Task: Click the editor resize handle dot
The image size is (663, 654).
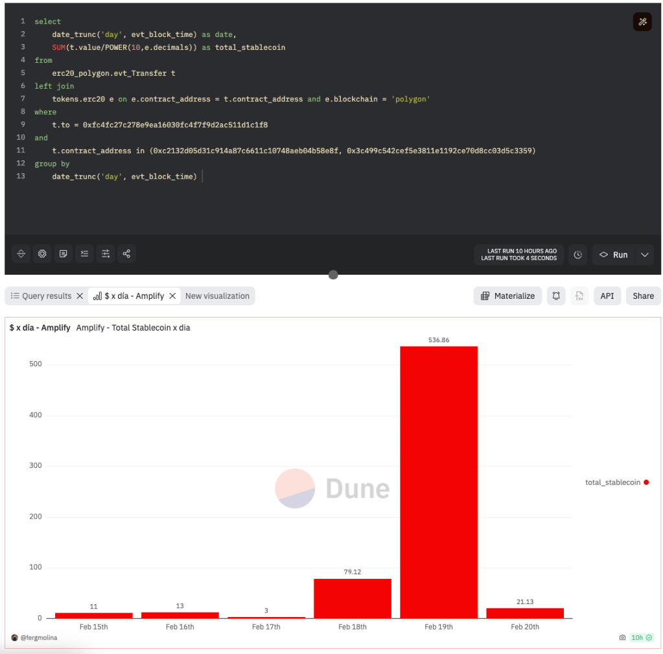Action: click(x=333, y=275)
